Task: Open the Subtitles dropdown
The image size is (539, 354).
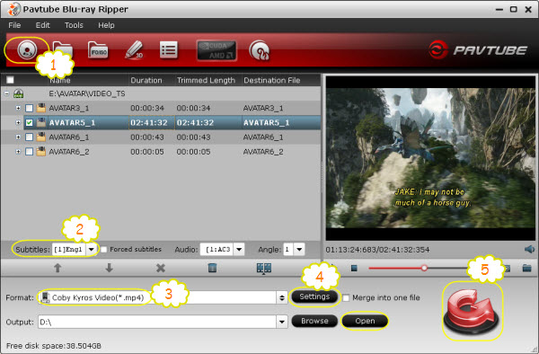Action: coord(91,250)
